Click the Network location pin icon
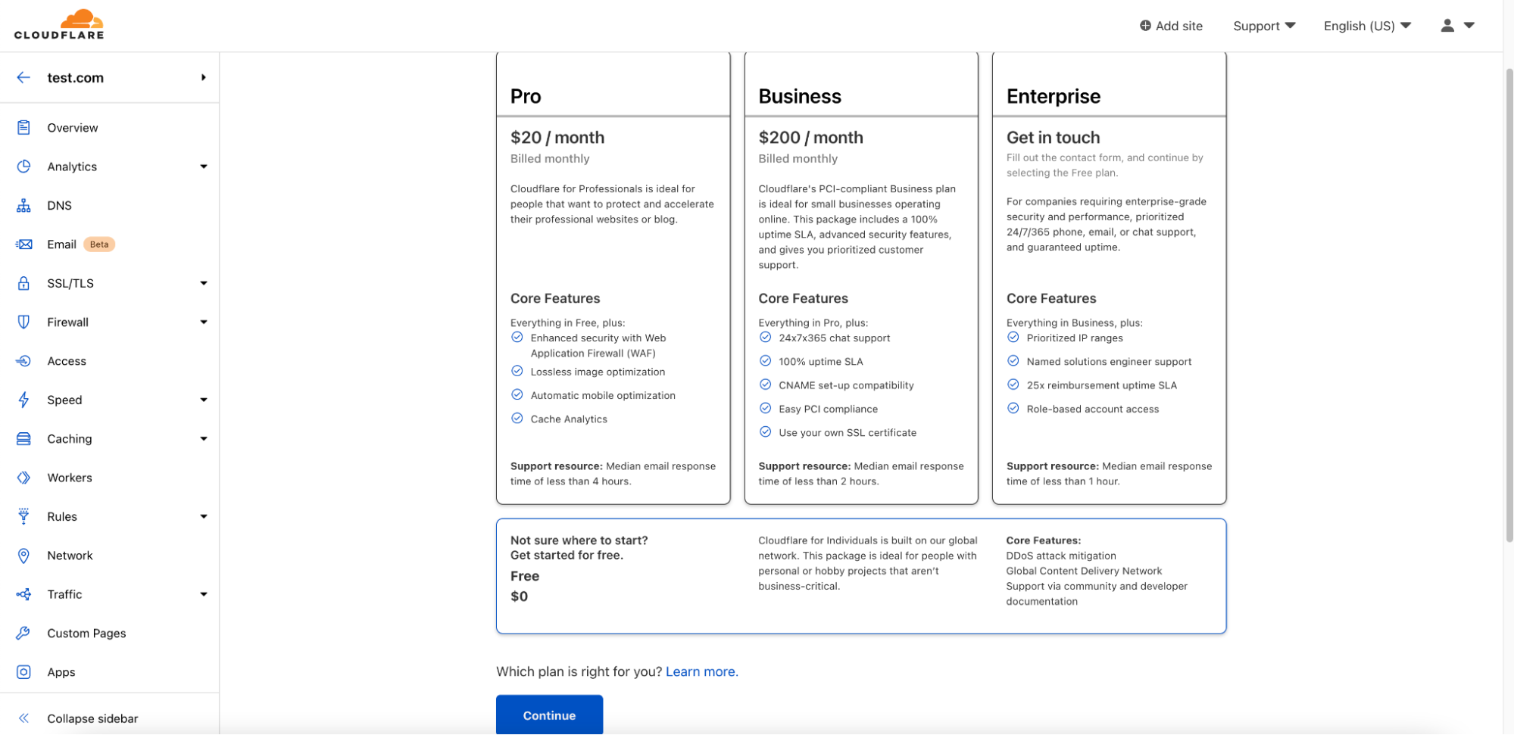Screen dimensions: 1514x735 [23, 556]
